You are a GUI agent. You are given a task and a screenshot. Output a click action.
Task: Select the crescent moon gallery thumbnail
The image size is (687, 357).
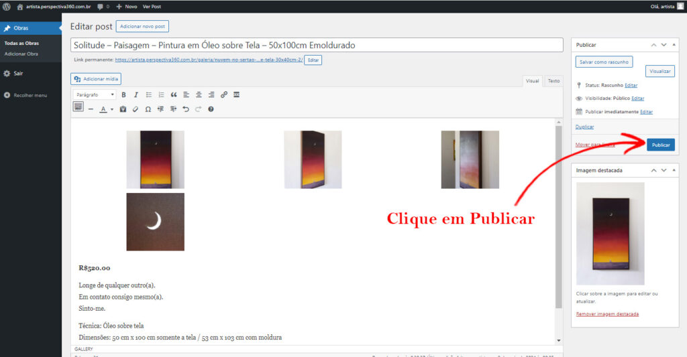[155, 222]
